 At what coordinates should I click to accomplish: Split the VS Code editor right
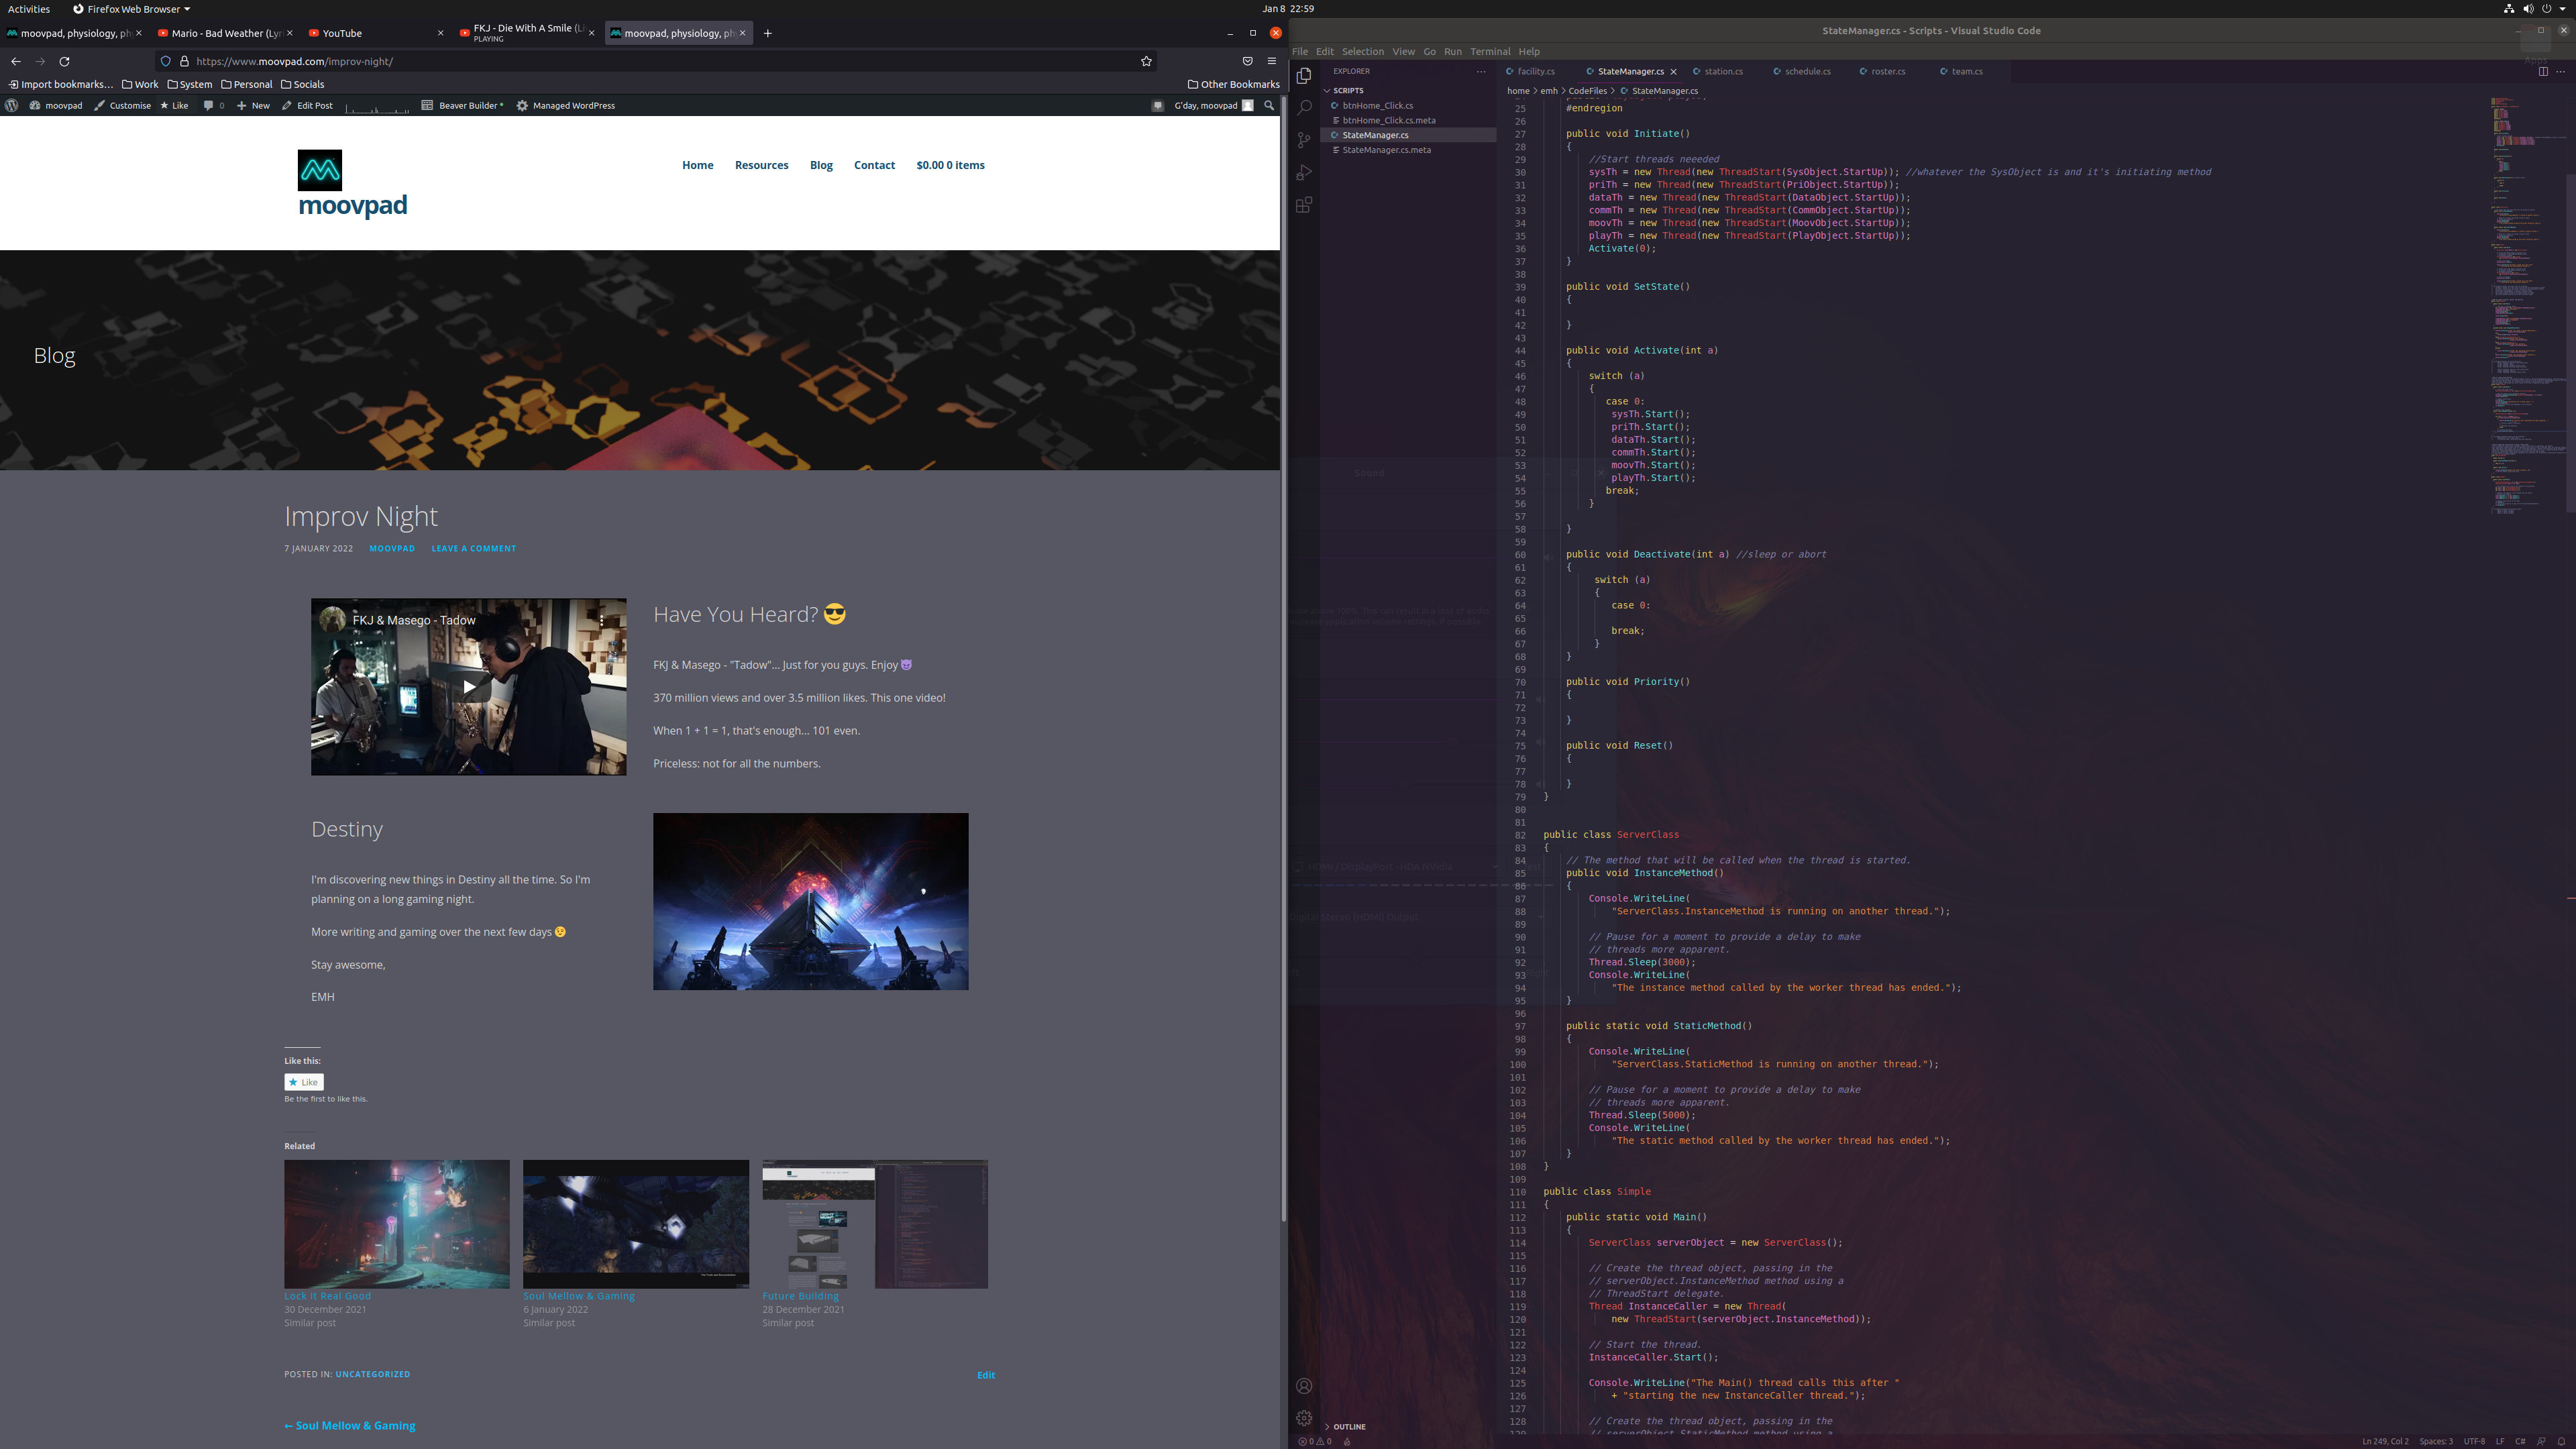[x=2543, y=71]
